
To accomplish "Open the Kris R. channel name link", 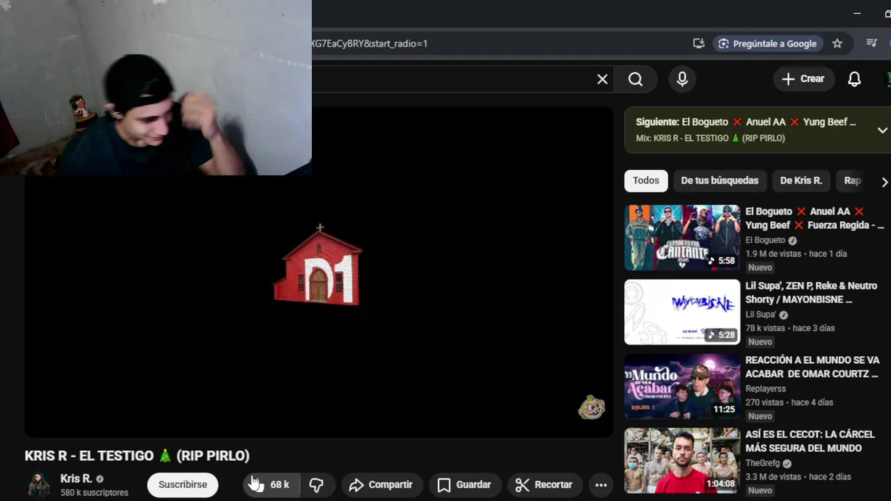I will coord(76,479).
